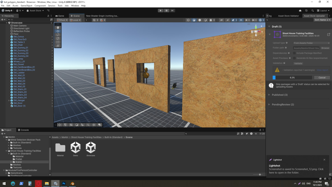Open the Pivot mode dropdown

click(x=62, y=20)
